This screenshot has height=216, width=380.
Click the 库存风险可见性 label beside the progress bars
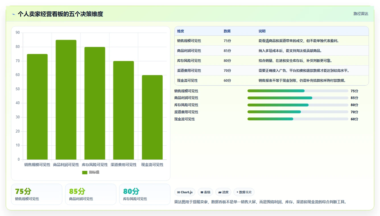click(186, 105)
